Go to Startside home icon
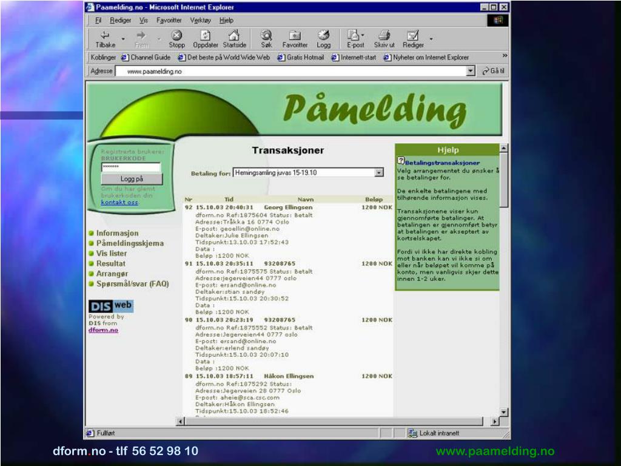The height and width of the screenshot is (466, 621). [234, 35]
